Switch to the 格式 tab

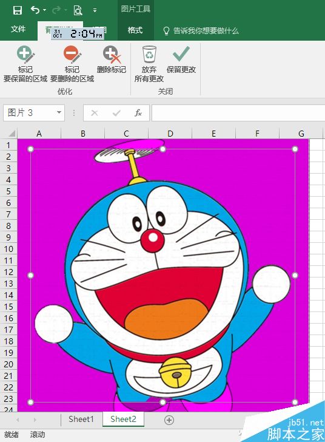[135, 30]
